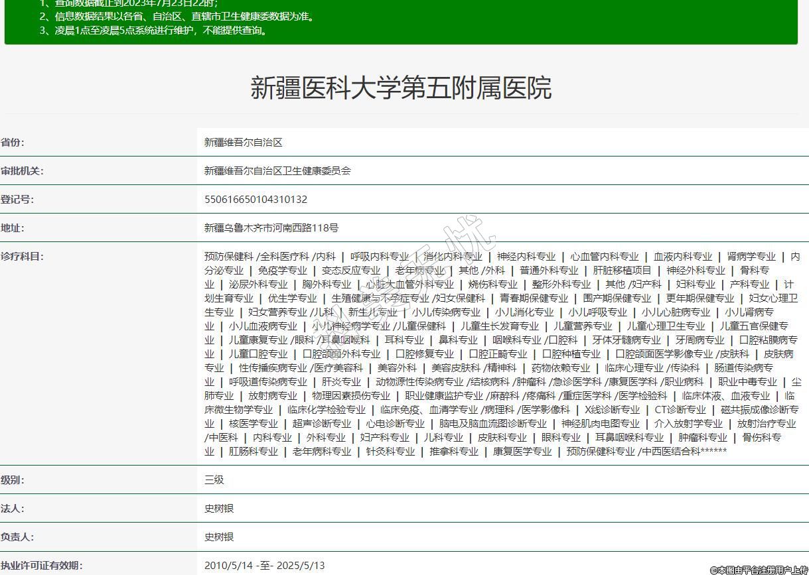Select 史树银 in the 负责人 row
809x575 pixels.
(219, 537)
